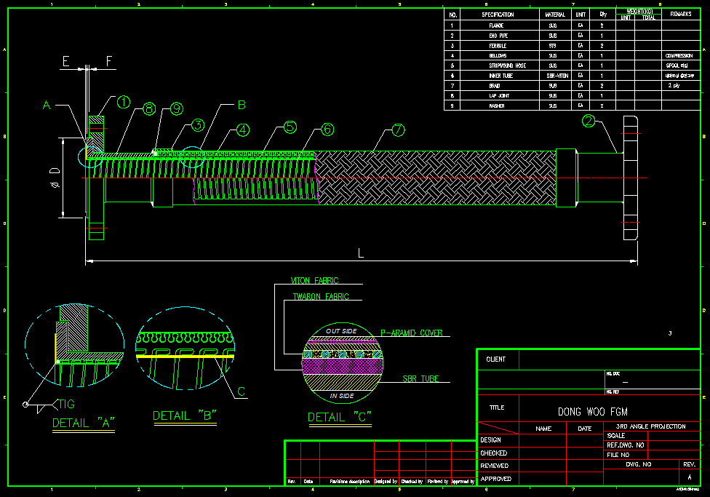The height and width of the screenshot is (497, 710).
Task: Select the END PIPE specification cell
Action: [500, 36]
